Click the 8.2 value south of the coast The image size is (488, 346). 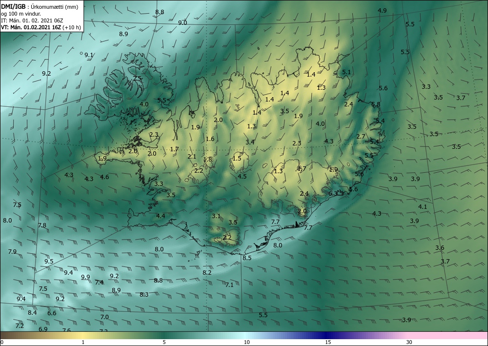(207, 273)
